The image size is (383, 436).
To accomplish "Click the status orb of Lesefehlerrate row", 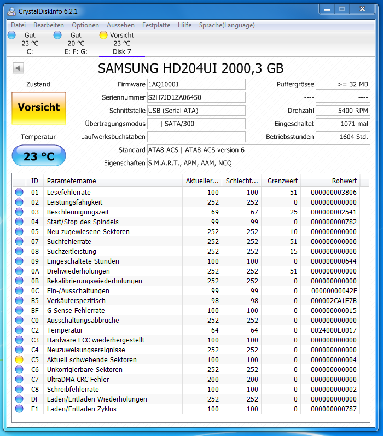I will click(19, 192).
